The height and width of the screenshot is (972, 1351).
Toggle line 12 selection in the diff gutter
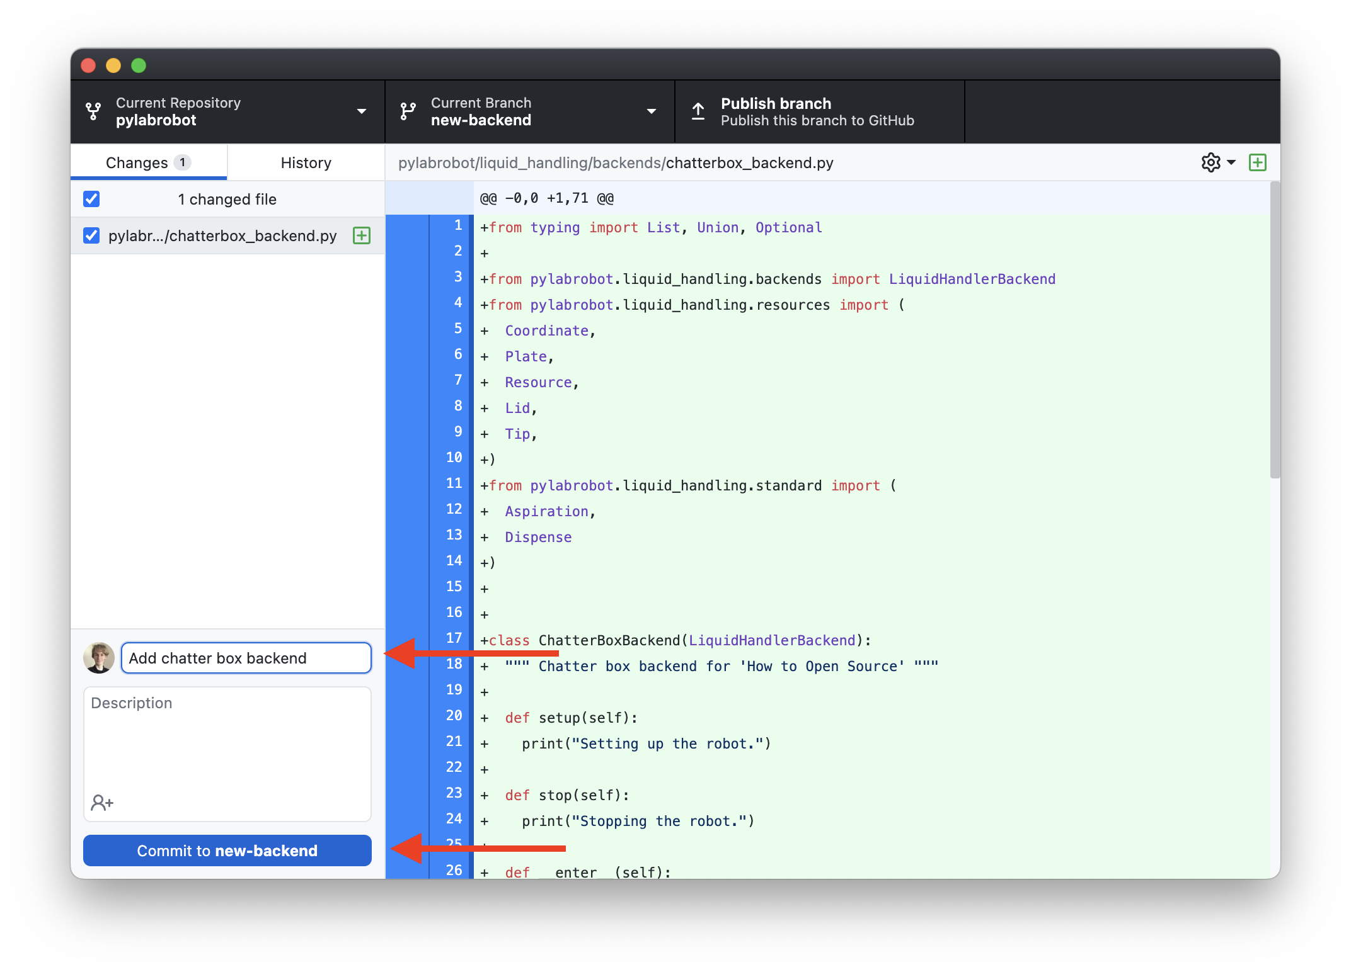pos(452,509)
